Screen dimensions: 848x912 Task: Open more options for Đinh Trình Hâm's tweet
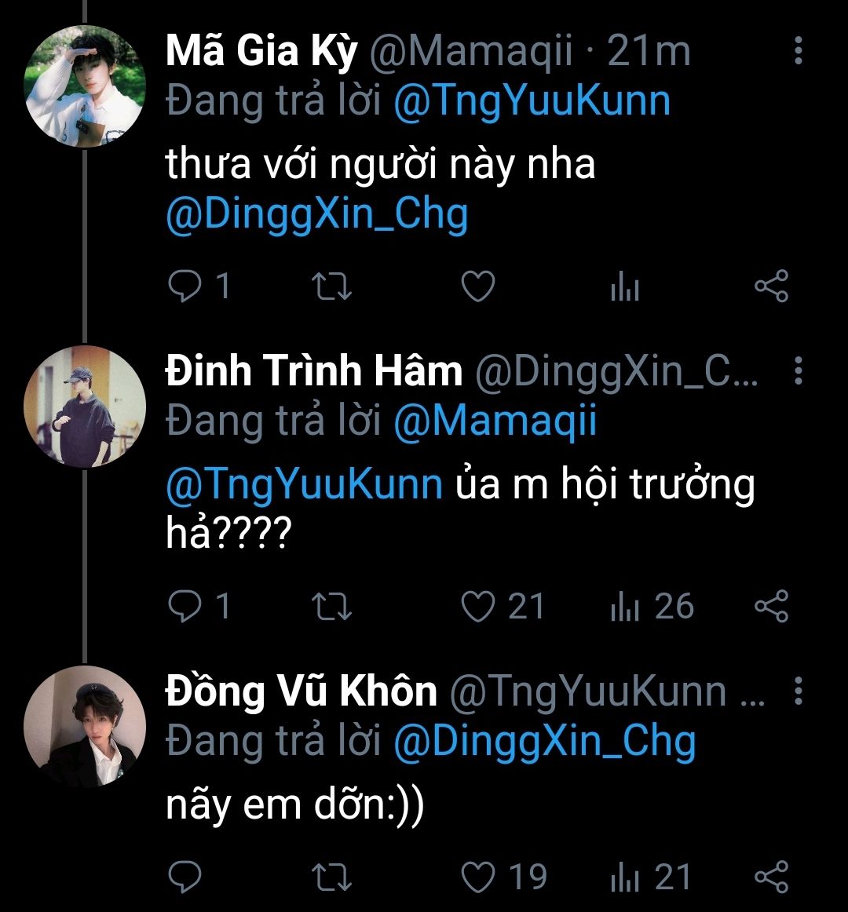tap(799, 370)
